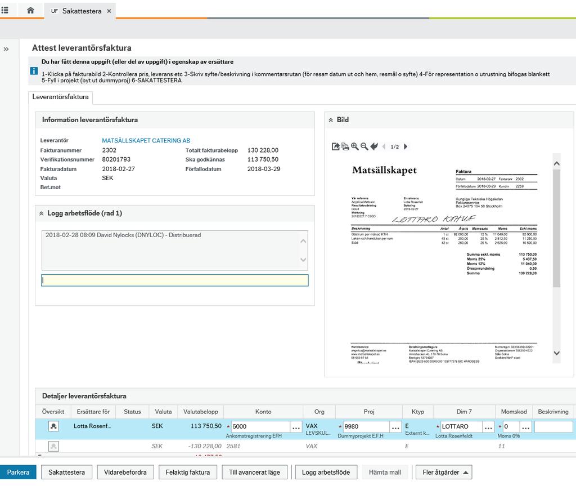The image size is (576, 486).
Task: Go to the Home page icon
Action: click(x=30, y=10)
